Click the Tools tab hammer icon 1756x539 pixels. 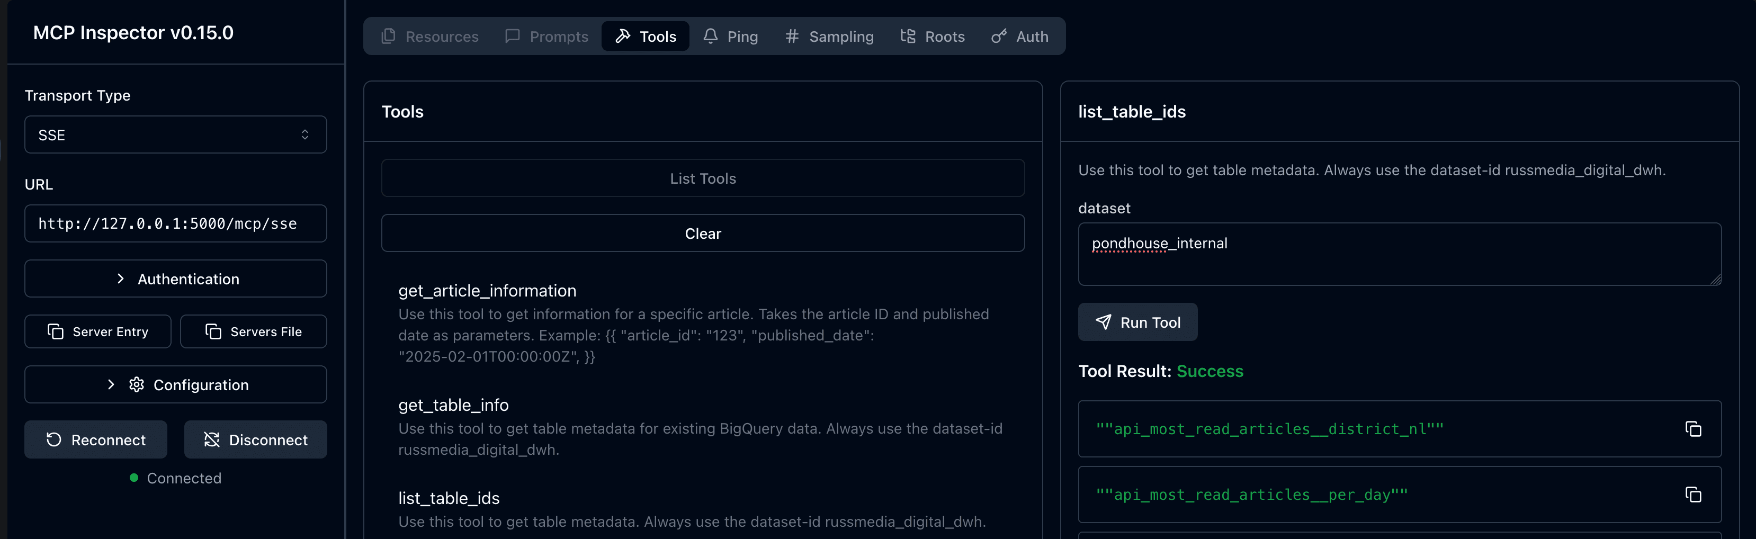point(622,35)
